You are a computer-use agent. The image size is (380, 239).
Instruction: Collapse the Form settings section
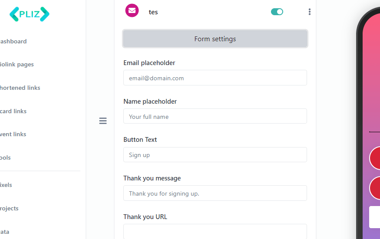coord(215,39)
